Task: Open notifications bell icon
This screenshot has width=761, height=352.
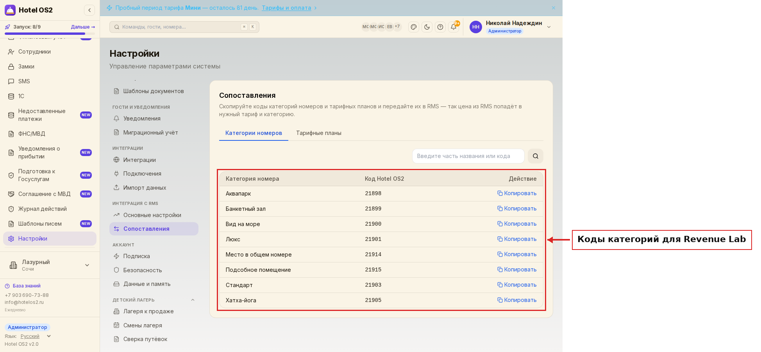Action: click(x=454, y=27)
